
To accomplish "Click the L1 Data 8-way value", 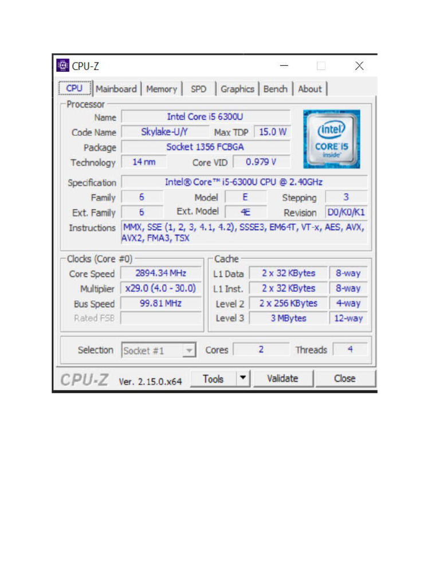I will [348, 273].
